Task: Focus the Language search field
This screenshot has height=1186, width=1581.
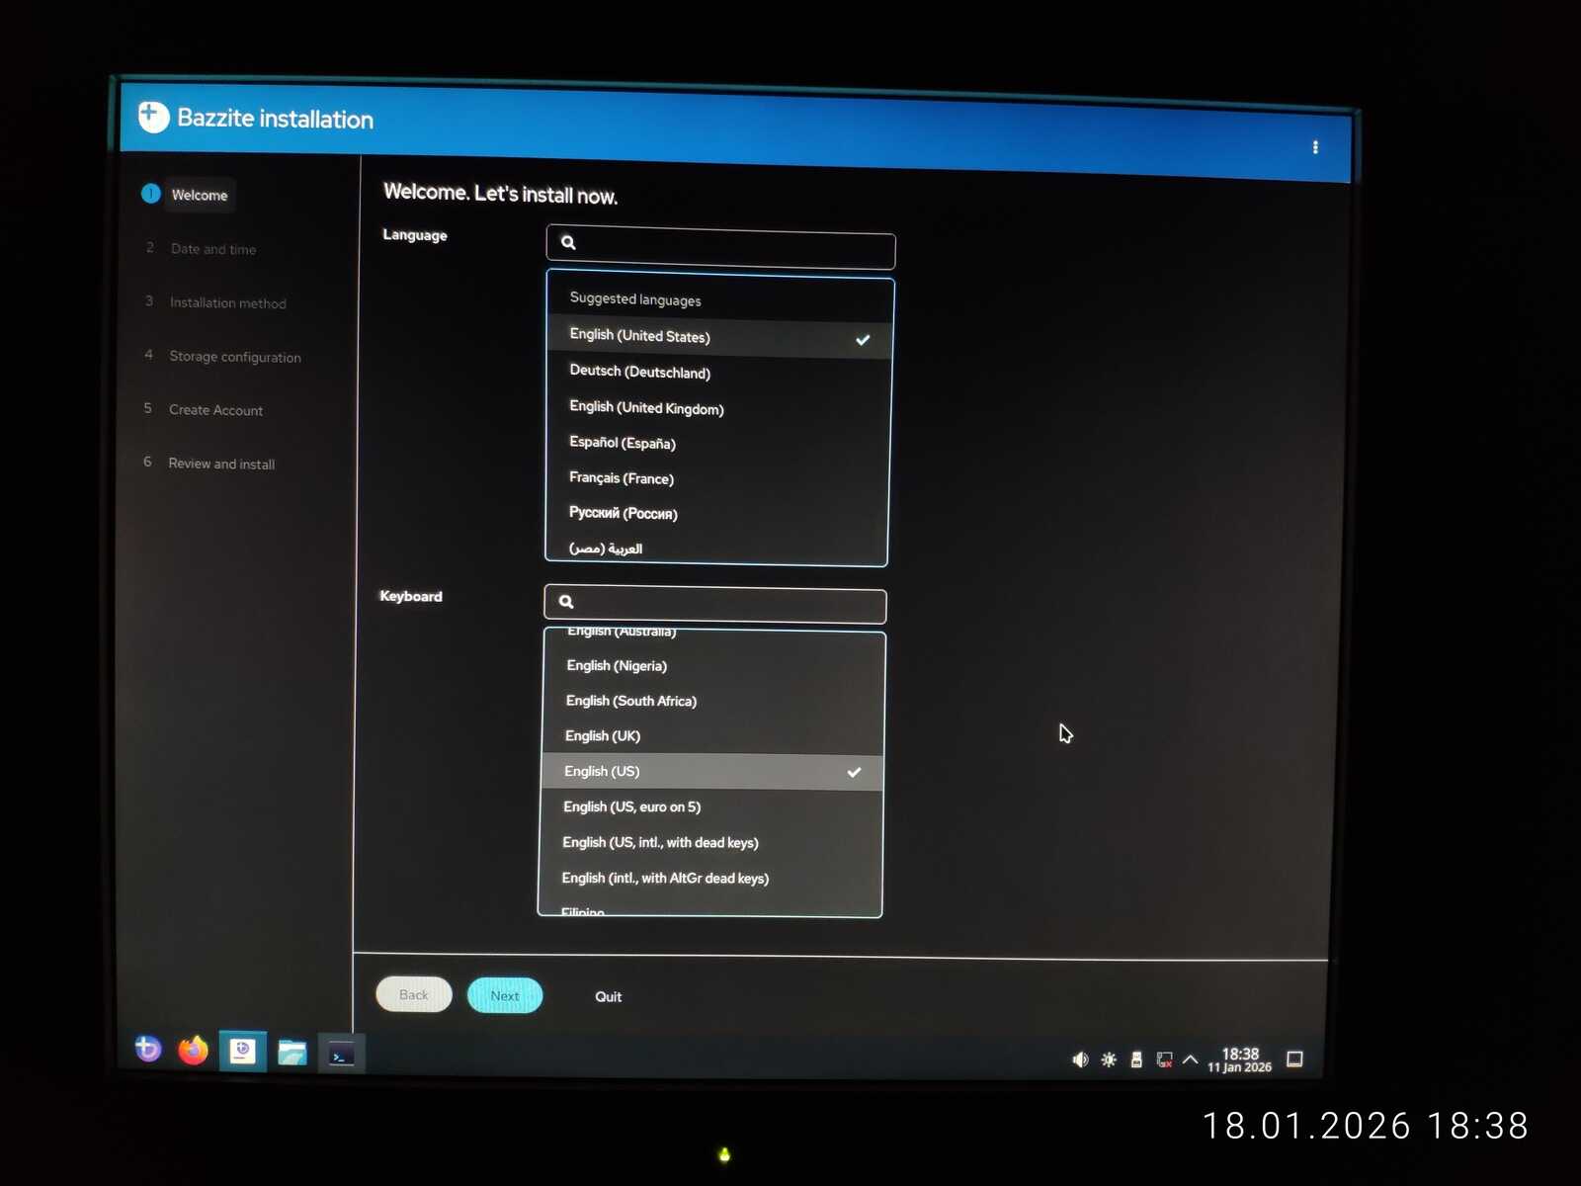Action: coord(720,247)
